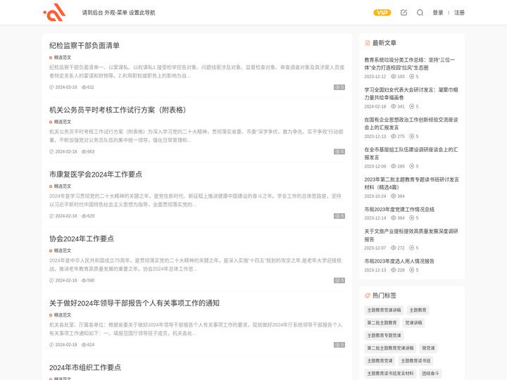507x380 pixels.
Task: Select the short 党课讲稿 tag
Action: 413,323
